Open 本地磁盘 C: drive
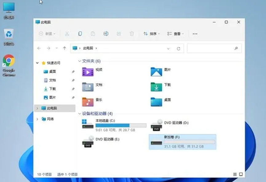Screen dimensions: 266x182 tap(105, 123)
